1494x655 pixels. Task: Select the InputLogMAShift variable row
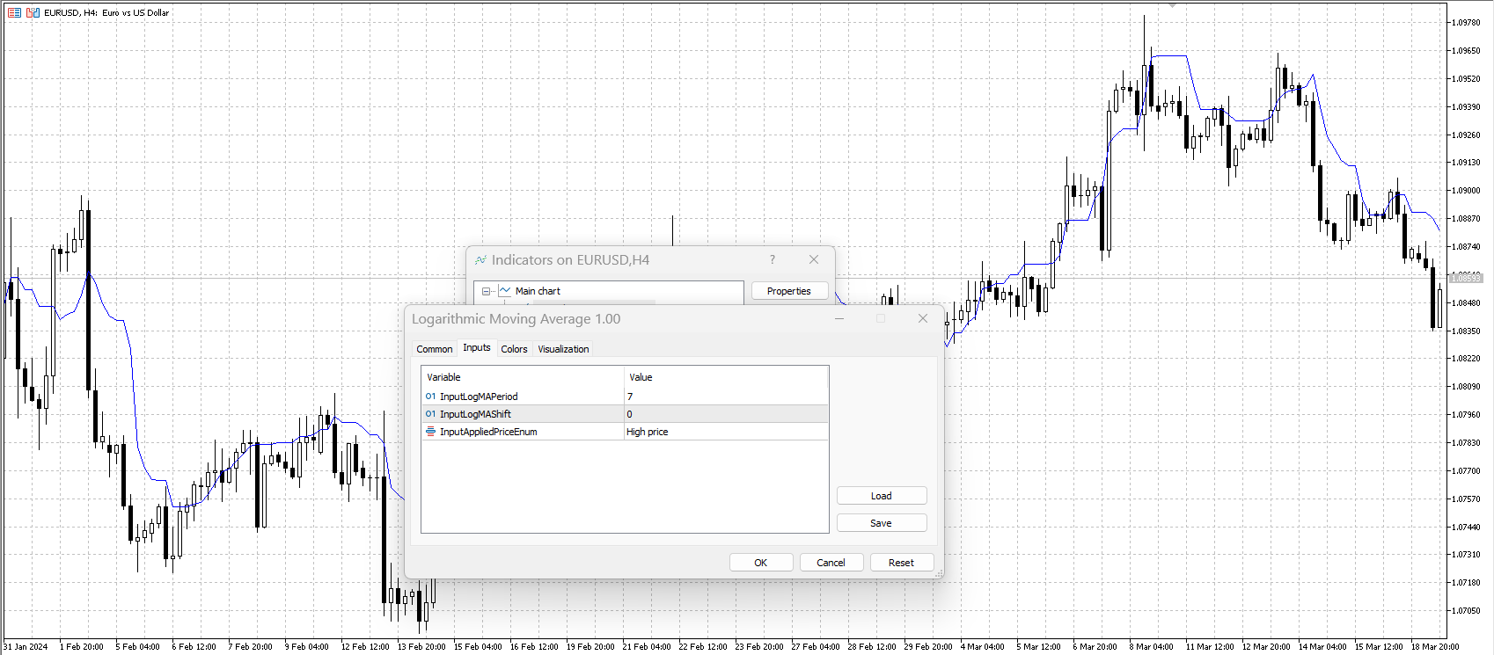click(524, 414)
